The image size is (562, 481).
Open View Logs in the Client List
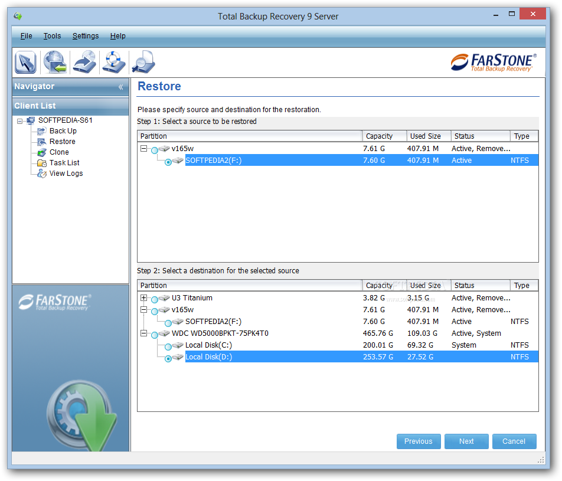click(x=66, y=174)
